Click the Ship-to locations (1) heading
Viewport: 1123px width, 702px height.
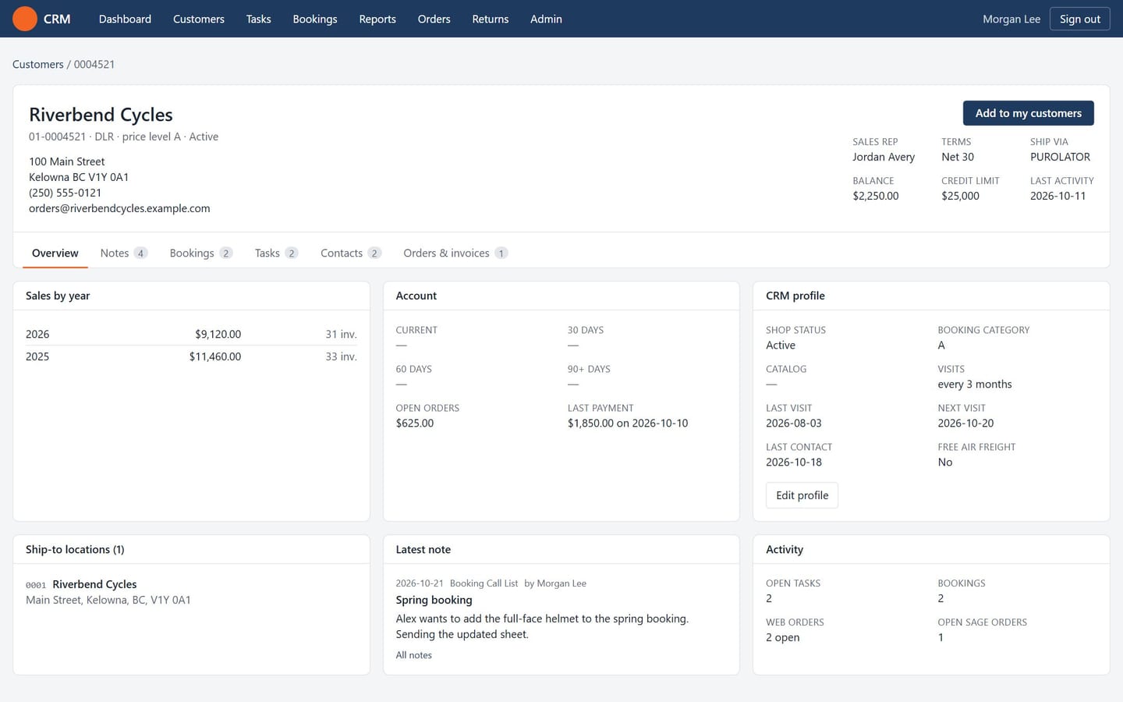pyautogui.click(x=75, y=549)
